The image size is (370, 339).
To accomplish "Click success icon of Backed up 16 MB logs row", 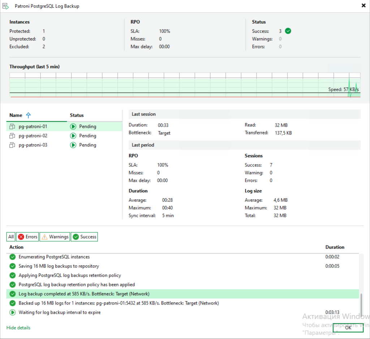I will click(13, 303).
